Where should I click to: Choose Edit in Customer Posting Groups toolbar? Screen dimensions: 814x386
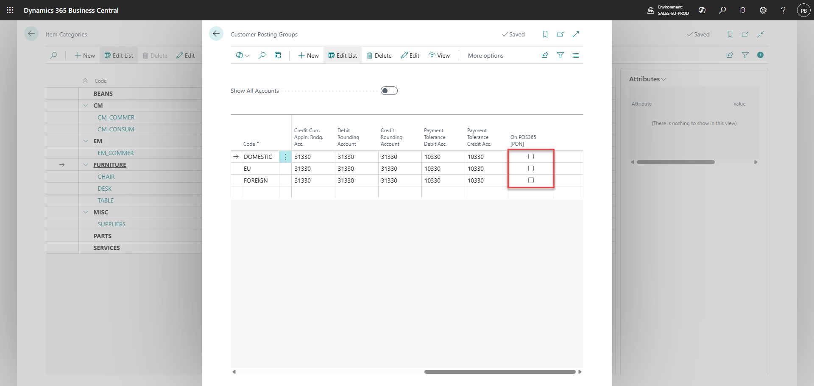point(410,56)
